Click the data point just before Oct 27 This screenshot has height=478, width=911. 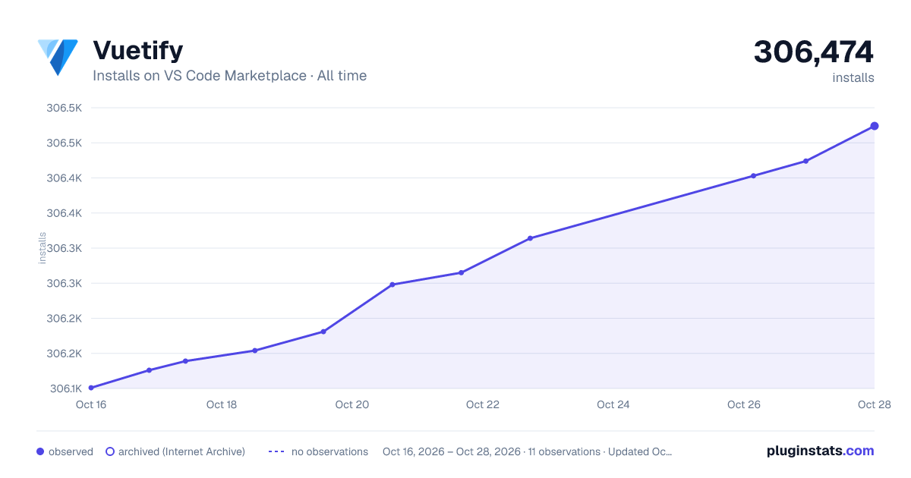click(805, 161)
